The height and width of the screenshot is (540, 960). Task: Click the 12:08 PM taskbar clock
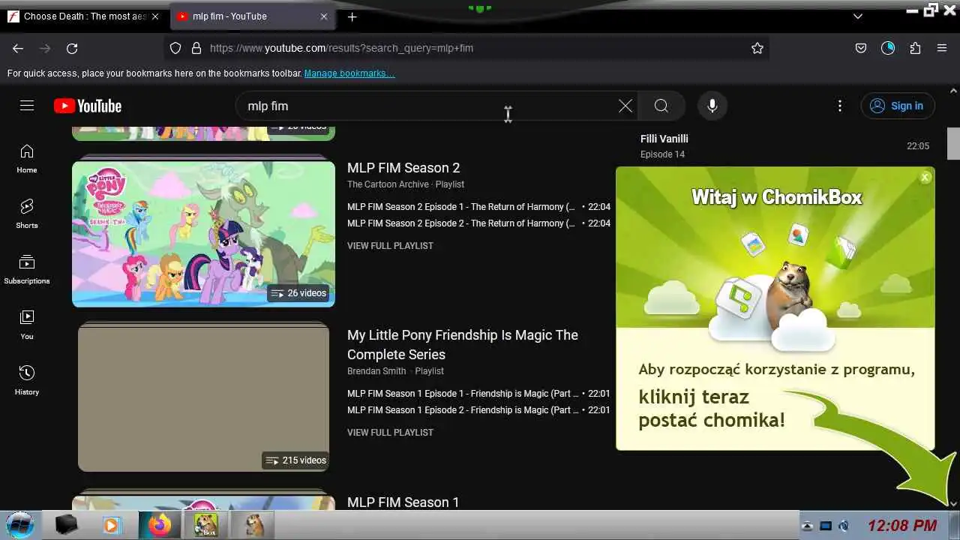click(x=902, y=526)
